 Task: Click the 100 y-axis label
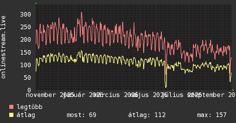(x=25, y=65)
